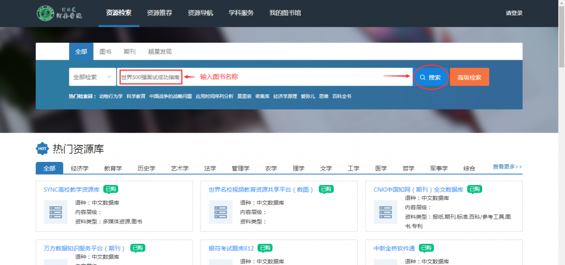Click hot keyword 动物行为学
Image resolution: width=565 pixels, height=265 pixels.
click(x=111, y=96)
